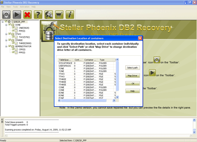
Task: Collapse the STHREE tree node
Action: coord(6,40)
